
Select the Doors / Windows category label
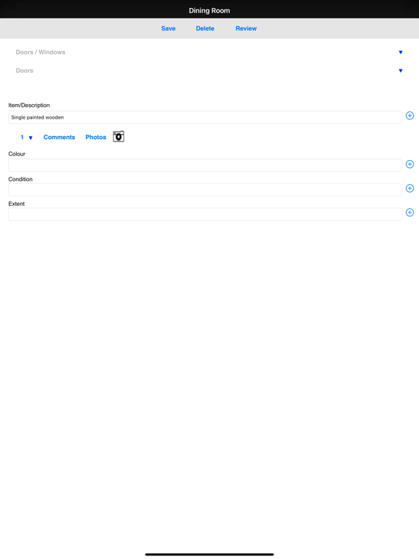41,52
